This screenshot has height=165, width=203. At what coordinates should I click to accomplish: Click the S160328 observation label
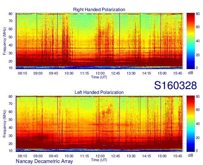click(x=176, y=85)
